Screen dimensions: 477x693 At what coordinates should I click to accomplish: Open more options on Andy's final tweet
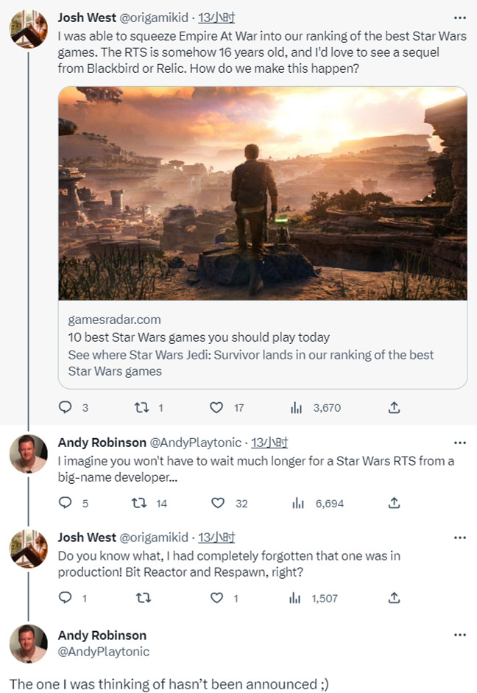[460, 635]
